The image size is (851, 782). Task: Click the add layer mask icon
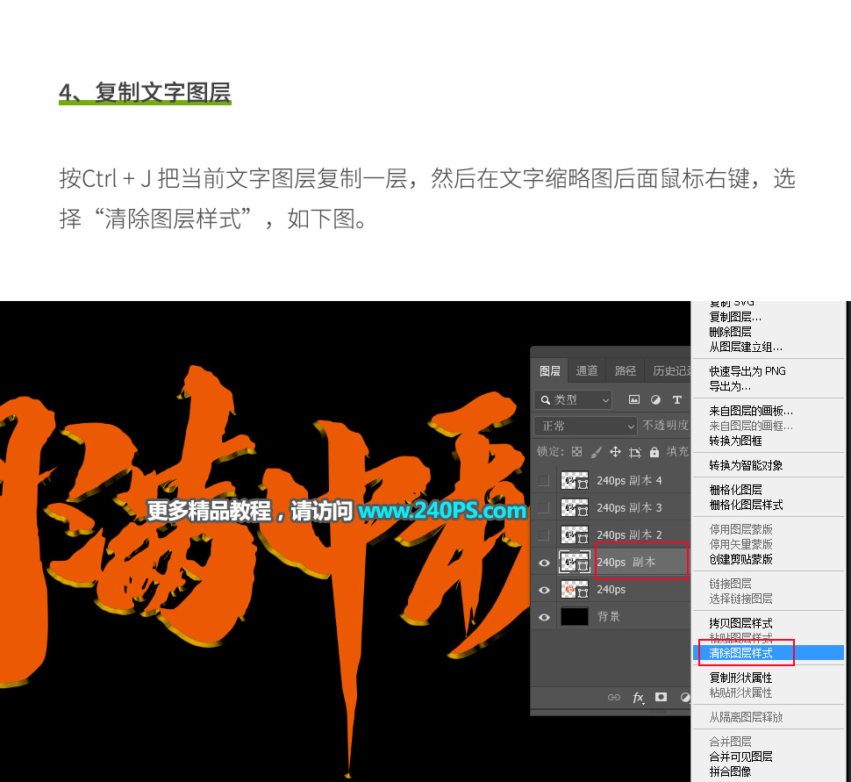coord(661,697)
